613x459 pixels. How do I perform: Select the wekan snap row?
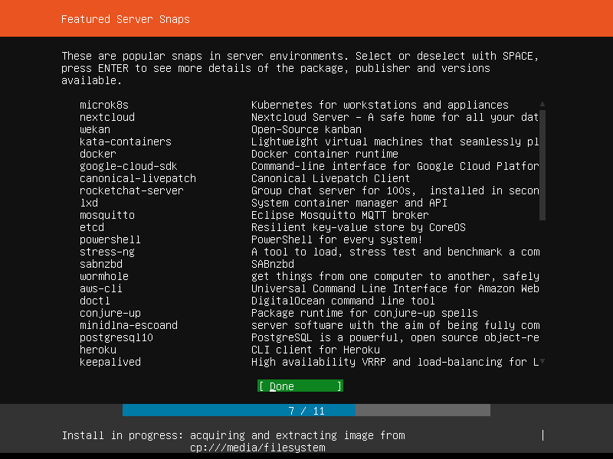(300, 129)
